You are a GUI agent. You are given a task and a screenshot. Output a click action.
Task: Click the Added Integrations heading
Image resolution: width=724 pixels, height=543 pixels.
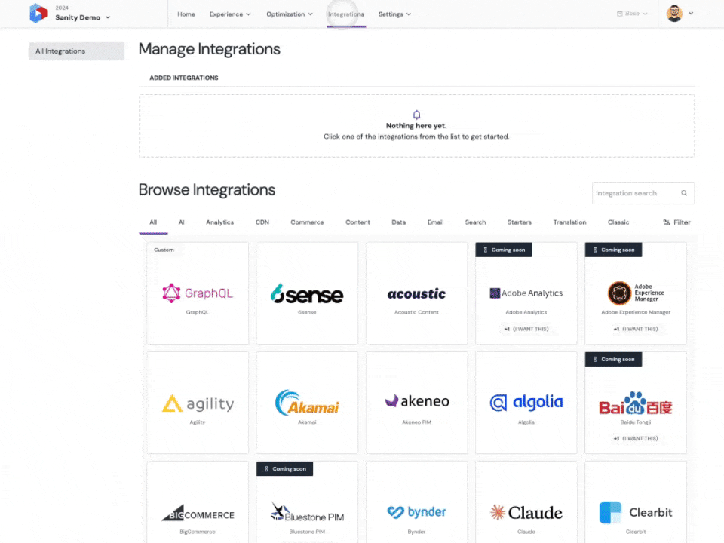click(x=184, y=78)
